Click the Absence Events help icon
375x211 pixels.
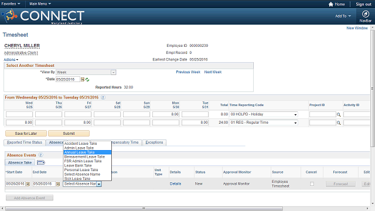coord(40,155)
